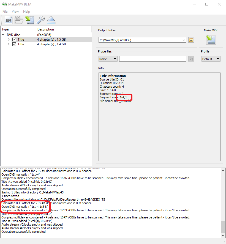Click log line mentioning 1647 VOBUs
This screenshot has height=244, width=226.
tap(96, 217)
